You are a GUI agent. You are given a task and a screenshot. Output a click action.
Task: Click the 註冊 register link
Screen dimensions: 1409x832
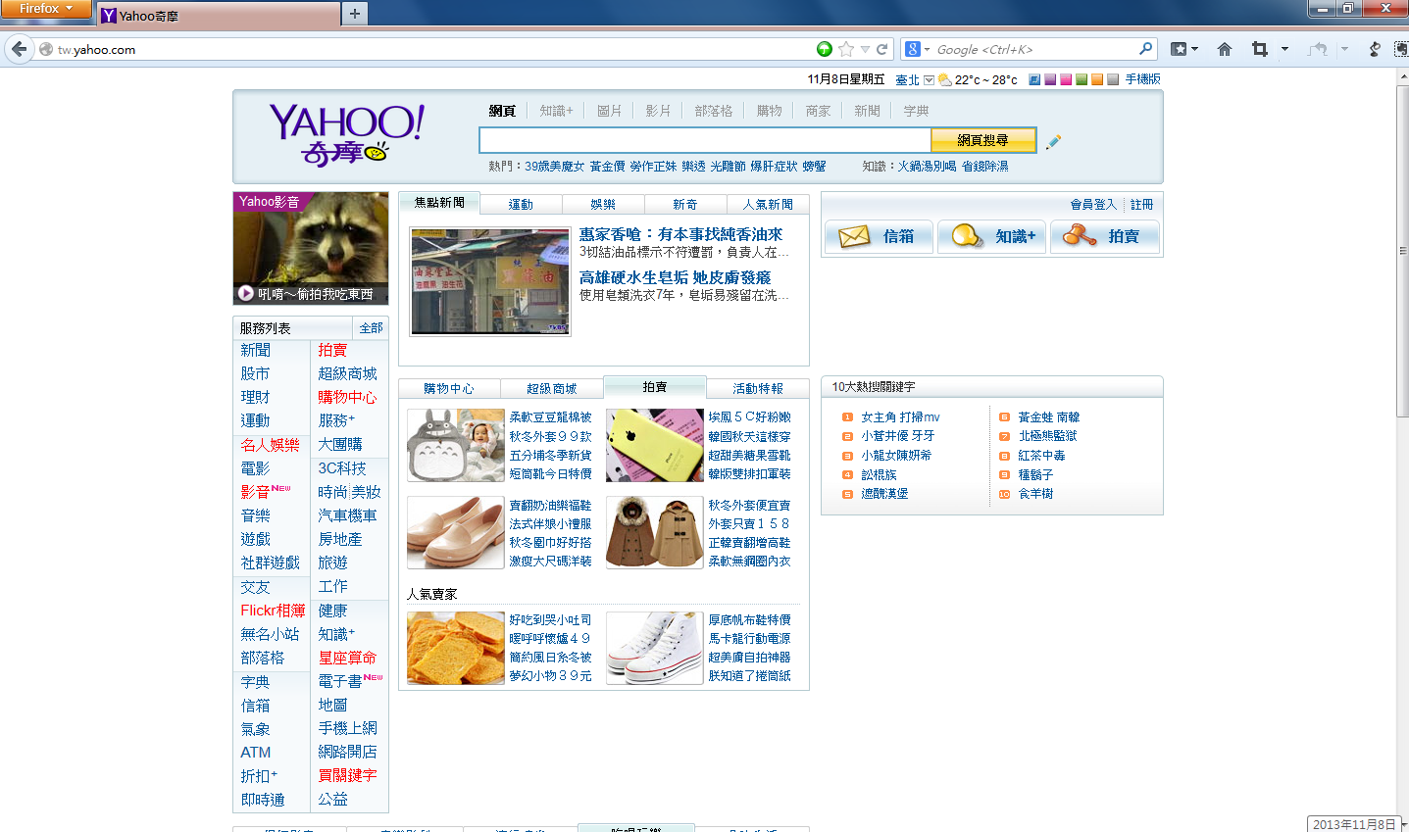pyautogui.click(x=1141, y=204)
